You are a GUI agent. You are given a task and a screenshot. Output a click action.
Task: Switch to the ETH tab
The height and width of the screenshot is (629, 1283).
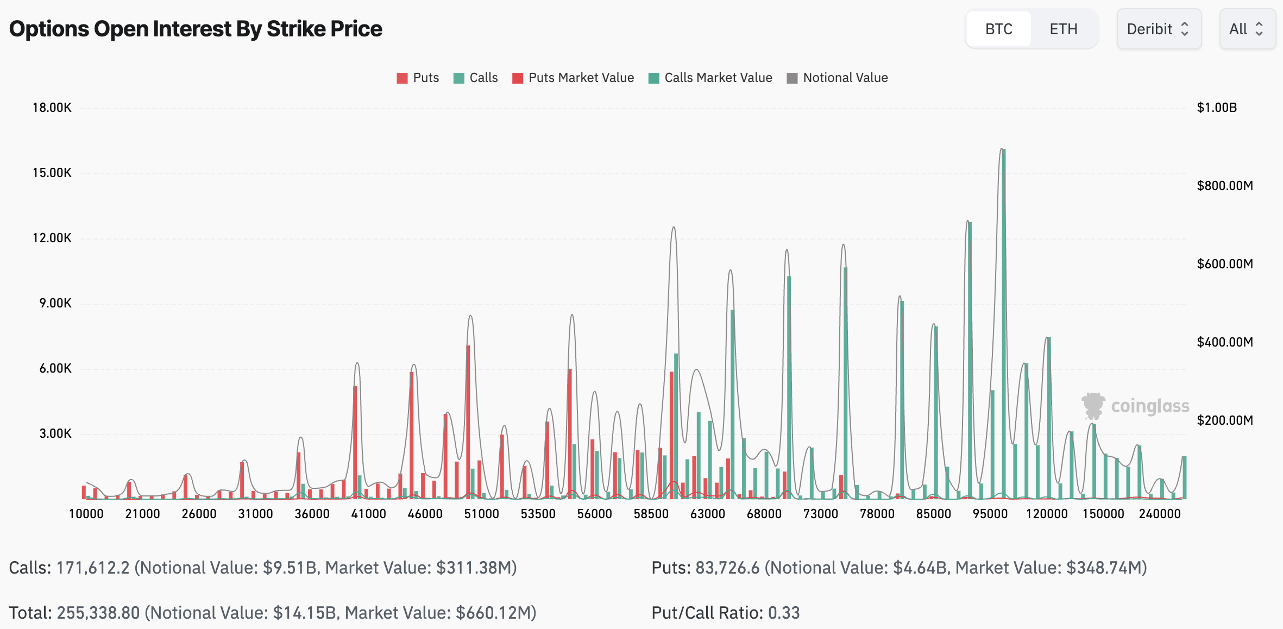coord(1063,29)
